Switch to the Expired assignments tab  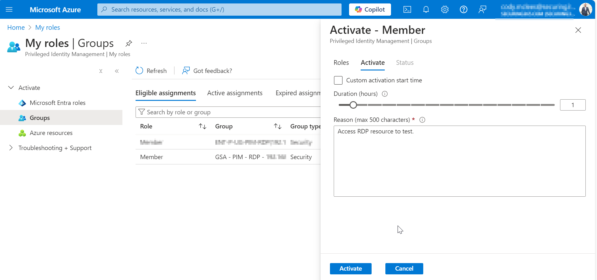click(298, 93)
